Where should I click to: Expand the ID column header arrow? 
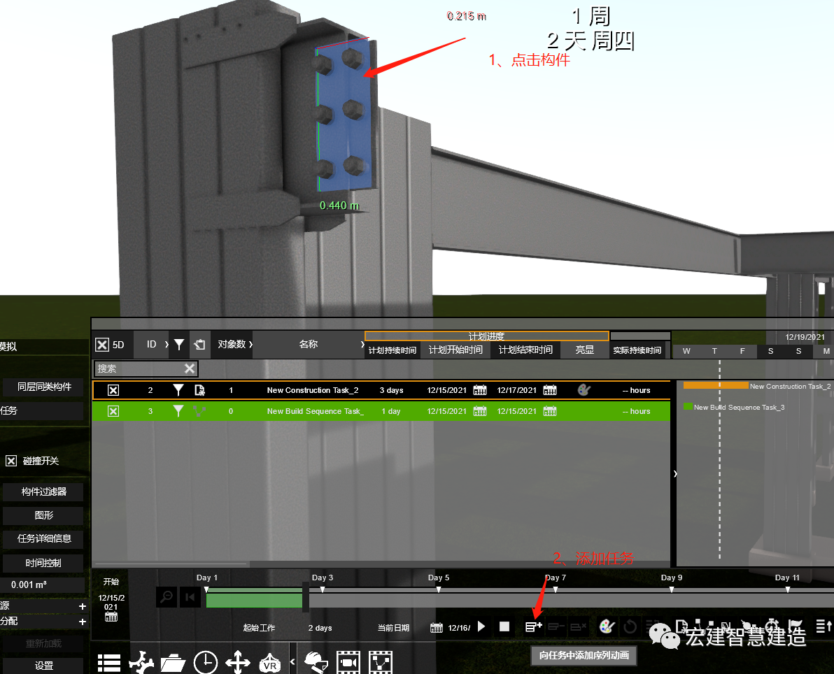[167, 345]
